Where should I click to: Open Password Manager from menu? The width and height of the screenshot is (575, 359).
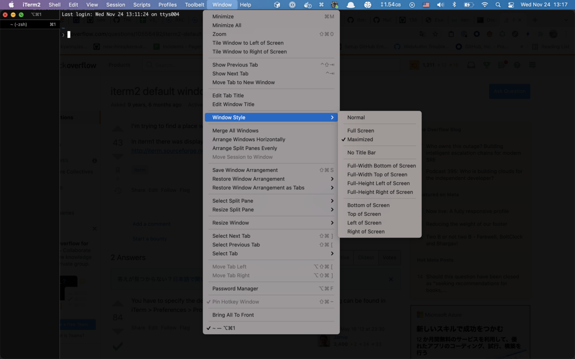click(271, 289)
